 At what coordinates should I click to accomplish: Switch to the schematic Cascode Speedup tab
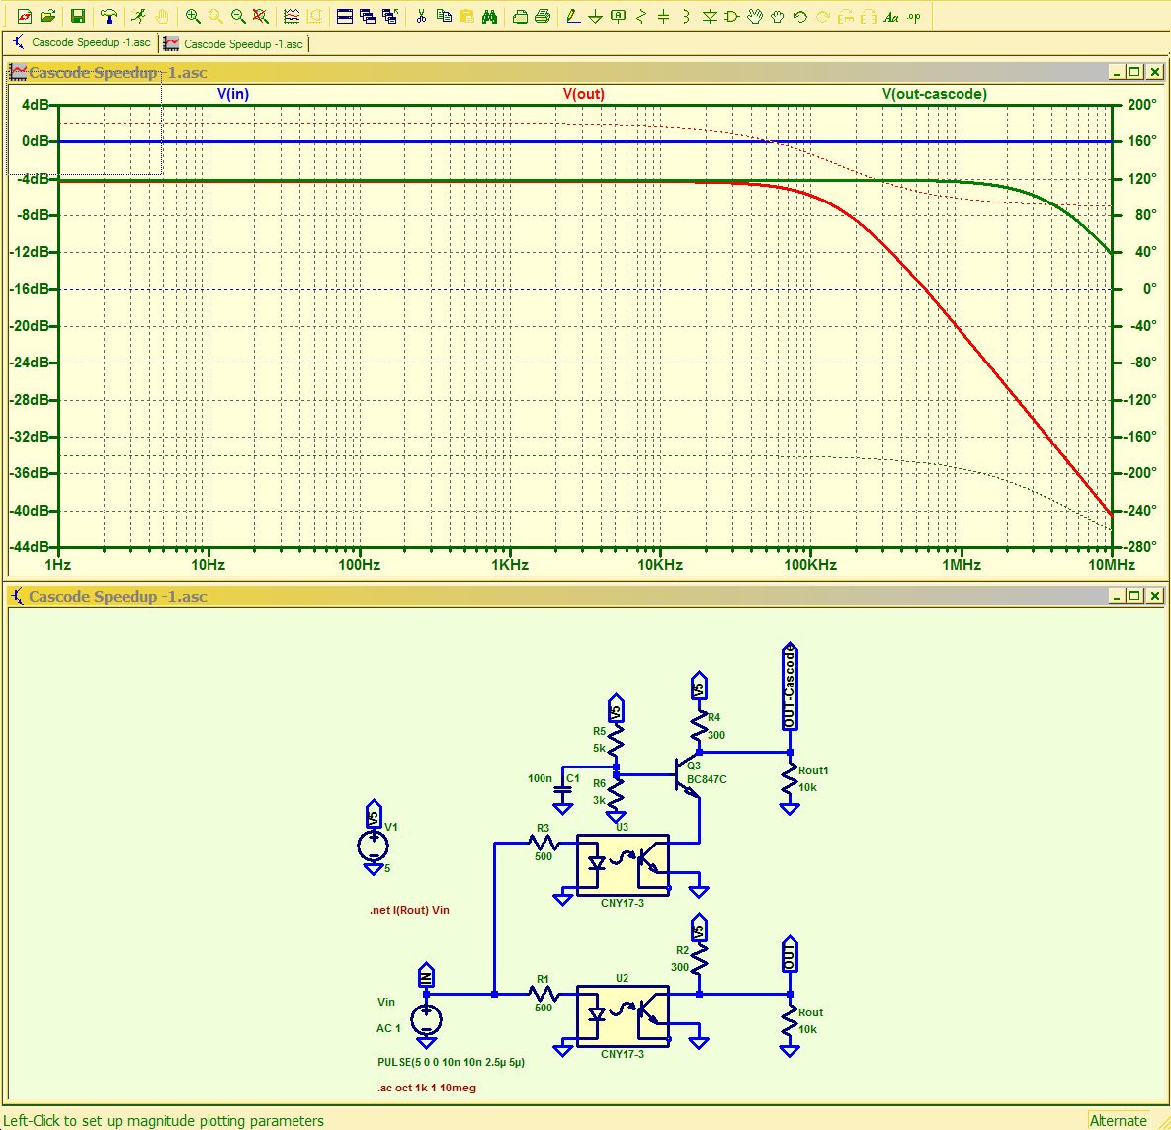point(82,43)
